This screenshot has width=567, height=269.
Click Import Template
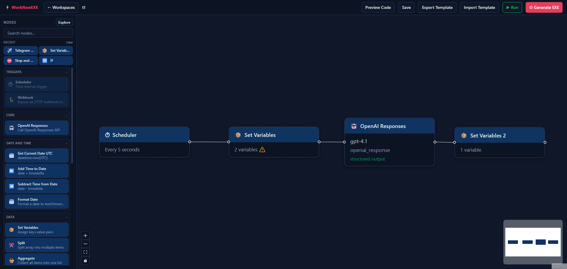479,7
